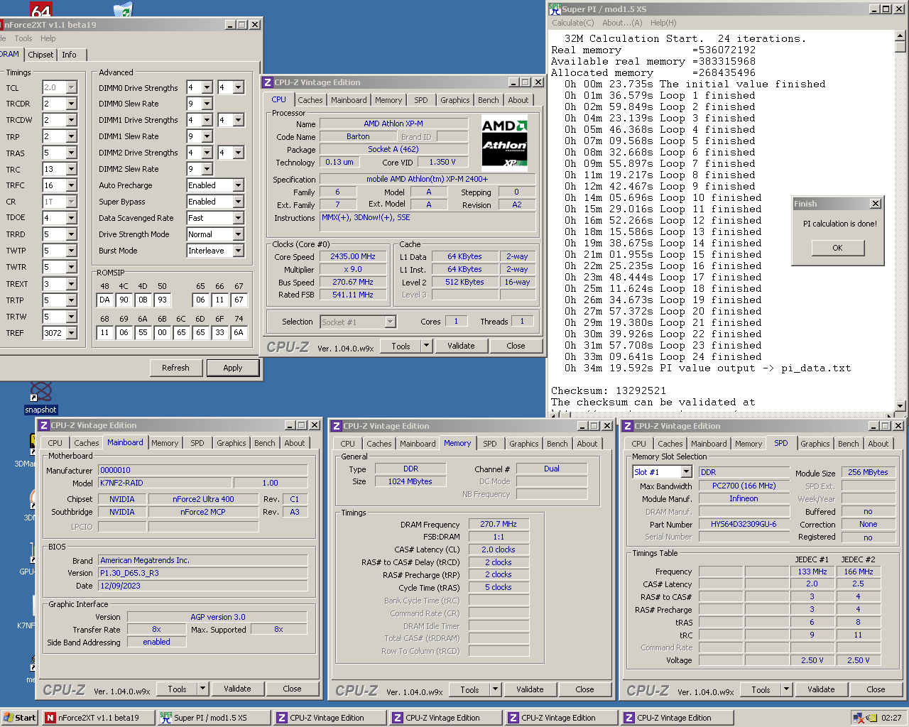Click the ROMSIP 48 value field

pos(104,300)
